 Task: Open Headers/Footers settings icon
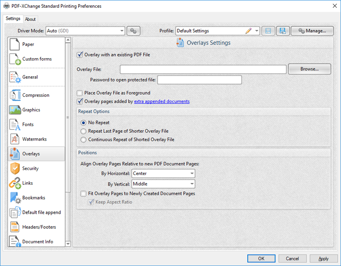pos(15,227)
